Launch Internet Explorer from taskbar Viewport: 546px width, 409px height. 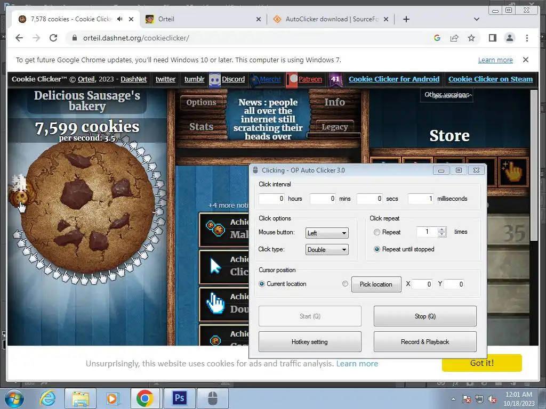pos(47,398)
